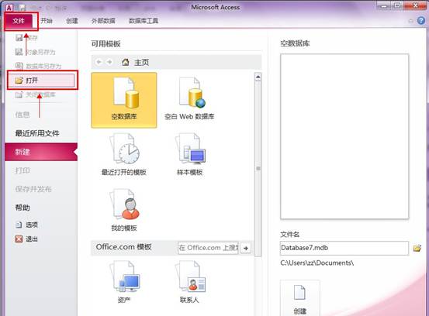This screenshot has height=316, width=429.
Task: Choose 对象另存为 in sidebar
Action: pos(40,52)
